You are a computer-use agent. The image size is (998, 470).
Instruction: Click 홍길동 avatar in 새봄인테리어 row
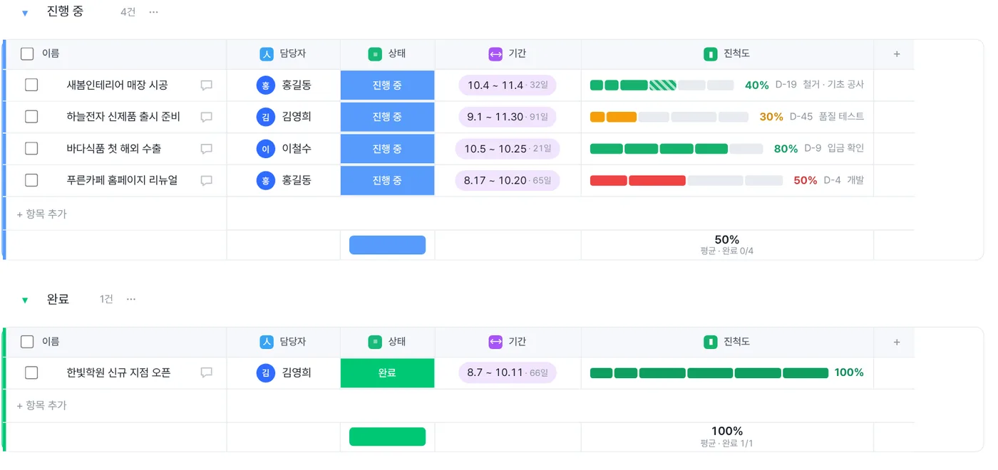(x=265, y=85)
